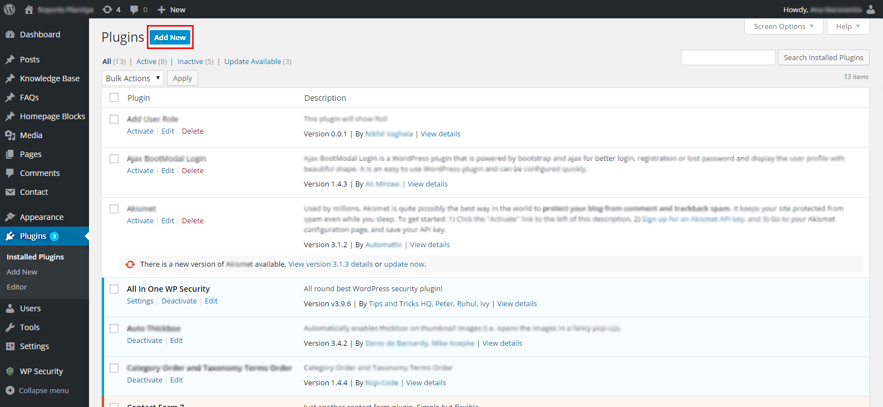Click the search installed plugins text field
The image size is (883, 407).
tap(728, 57)
